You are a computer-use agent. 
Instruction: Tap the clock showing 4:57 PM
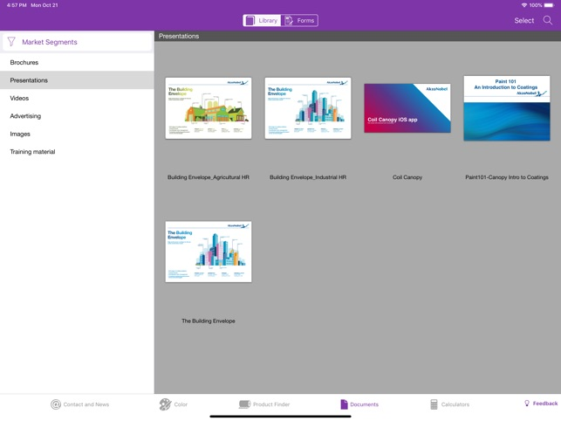click(17, 5)
